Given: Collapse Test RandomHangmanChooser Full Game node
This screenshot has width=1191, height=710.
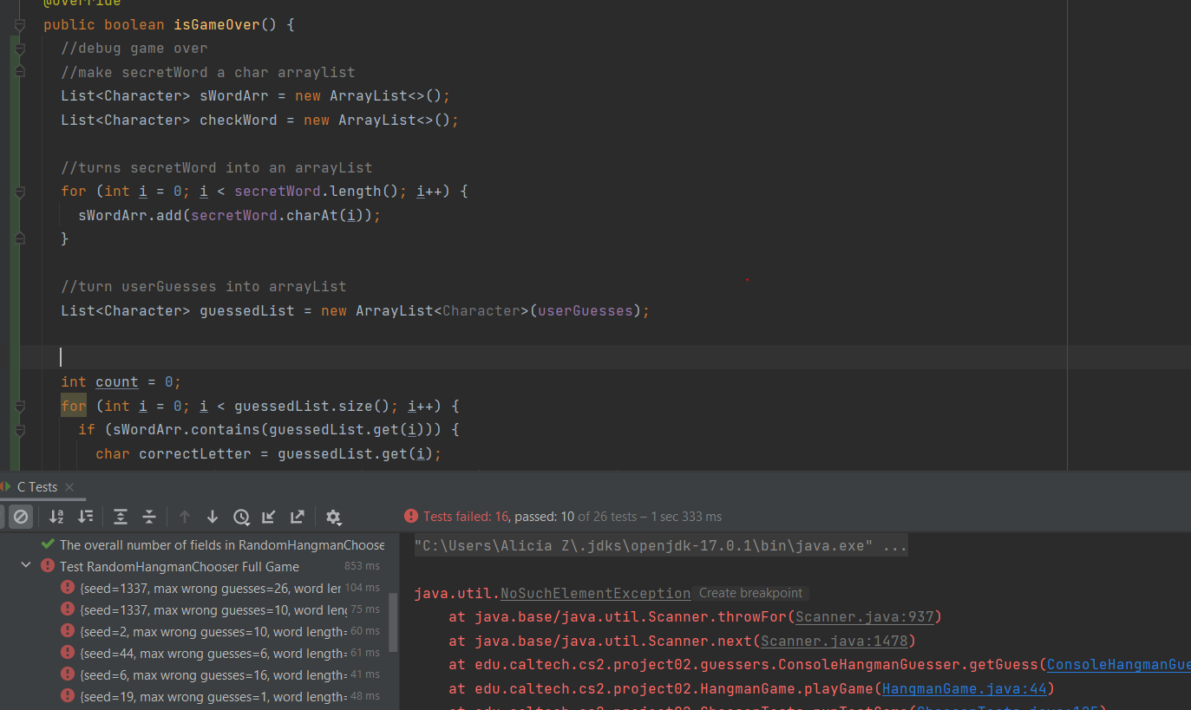Looking at the screenshot, I should [x=26, y=566].
